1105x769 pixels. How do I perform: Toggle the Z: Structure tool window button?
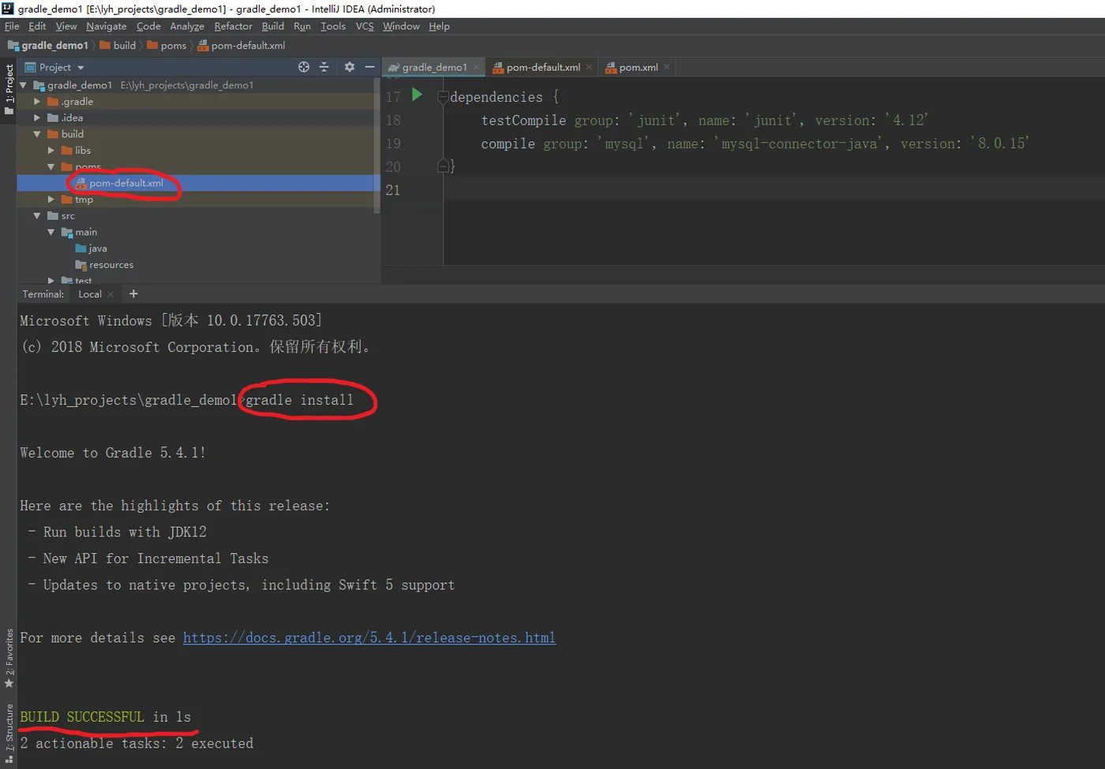(x=9, y=733)
